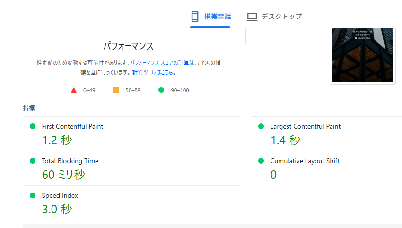This screenshot has height=228, width=402.
Task: Click the mobile phone icon
Action: [194, 17]
